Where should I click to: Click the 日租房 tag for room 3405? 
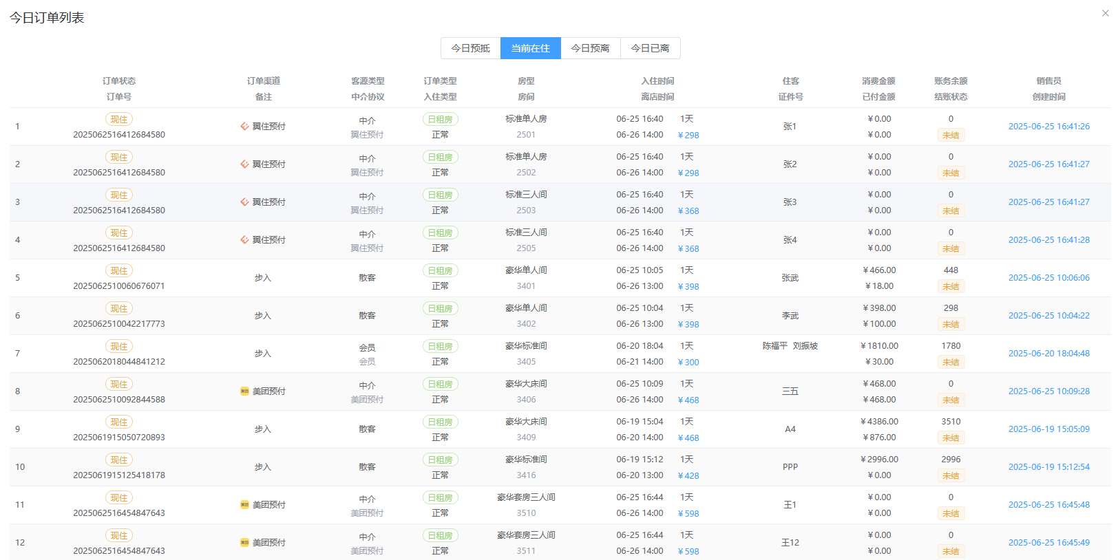[x=441, y=347]
